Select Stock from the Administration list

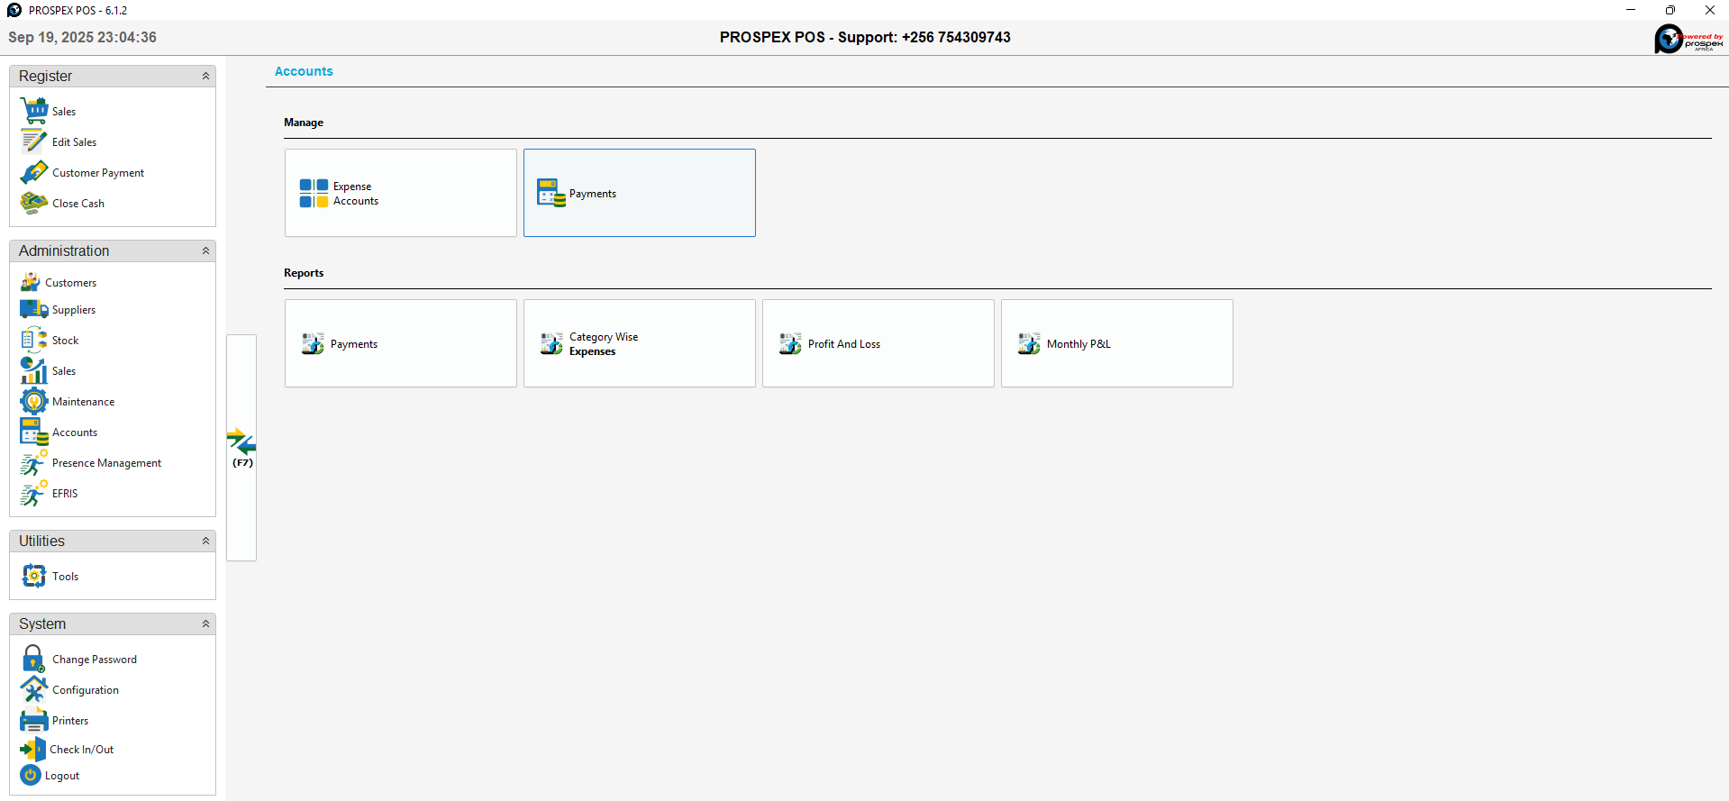point(65,341)
